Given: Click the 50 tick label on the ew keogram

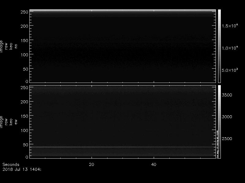Looking at the screenshot, I should tap(25, 145).
